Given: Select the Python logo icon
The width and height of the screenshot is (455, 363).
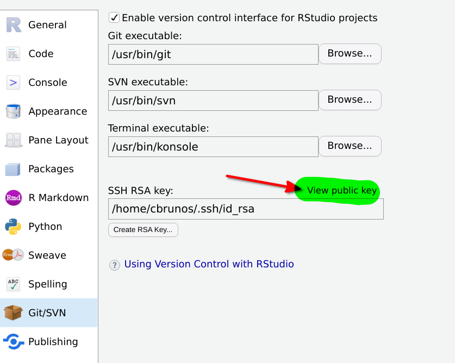Looking at the screenshot, I should [13, 227].
